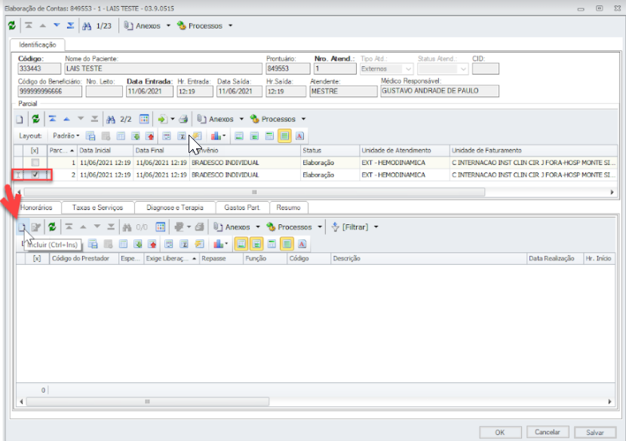
Task: Open grid view icon in Parcial toolbar
Action: (x=144, y=119)
